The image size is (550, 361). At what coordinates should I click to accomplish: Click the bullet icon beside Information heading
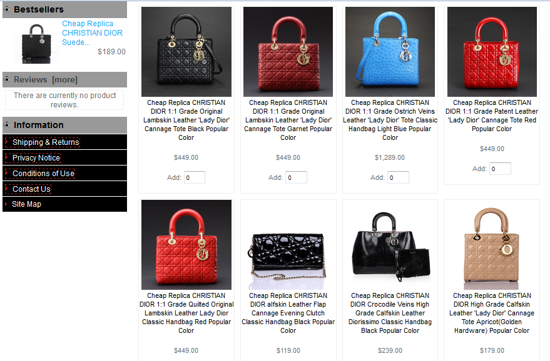pos(7,125)
